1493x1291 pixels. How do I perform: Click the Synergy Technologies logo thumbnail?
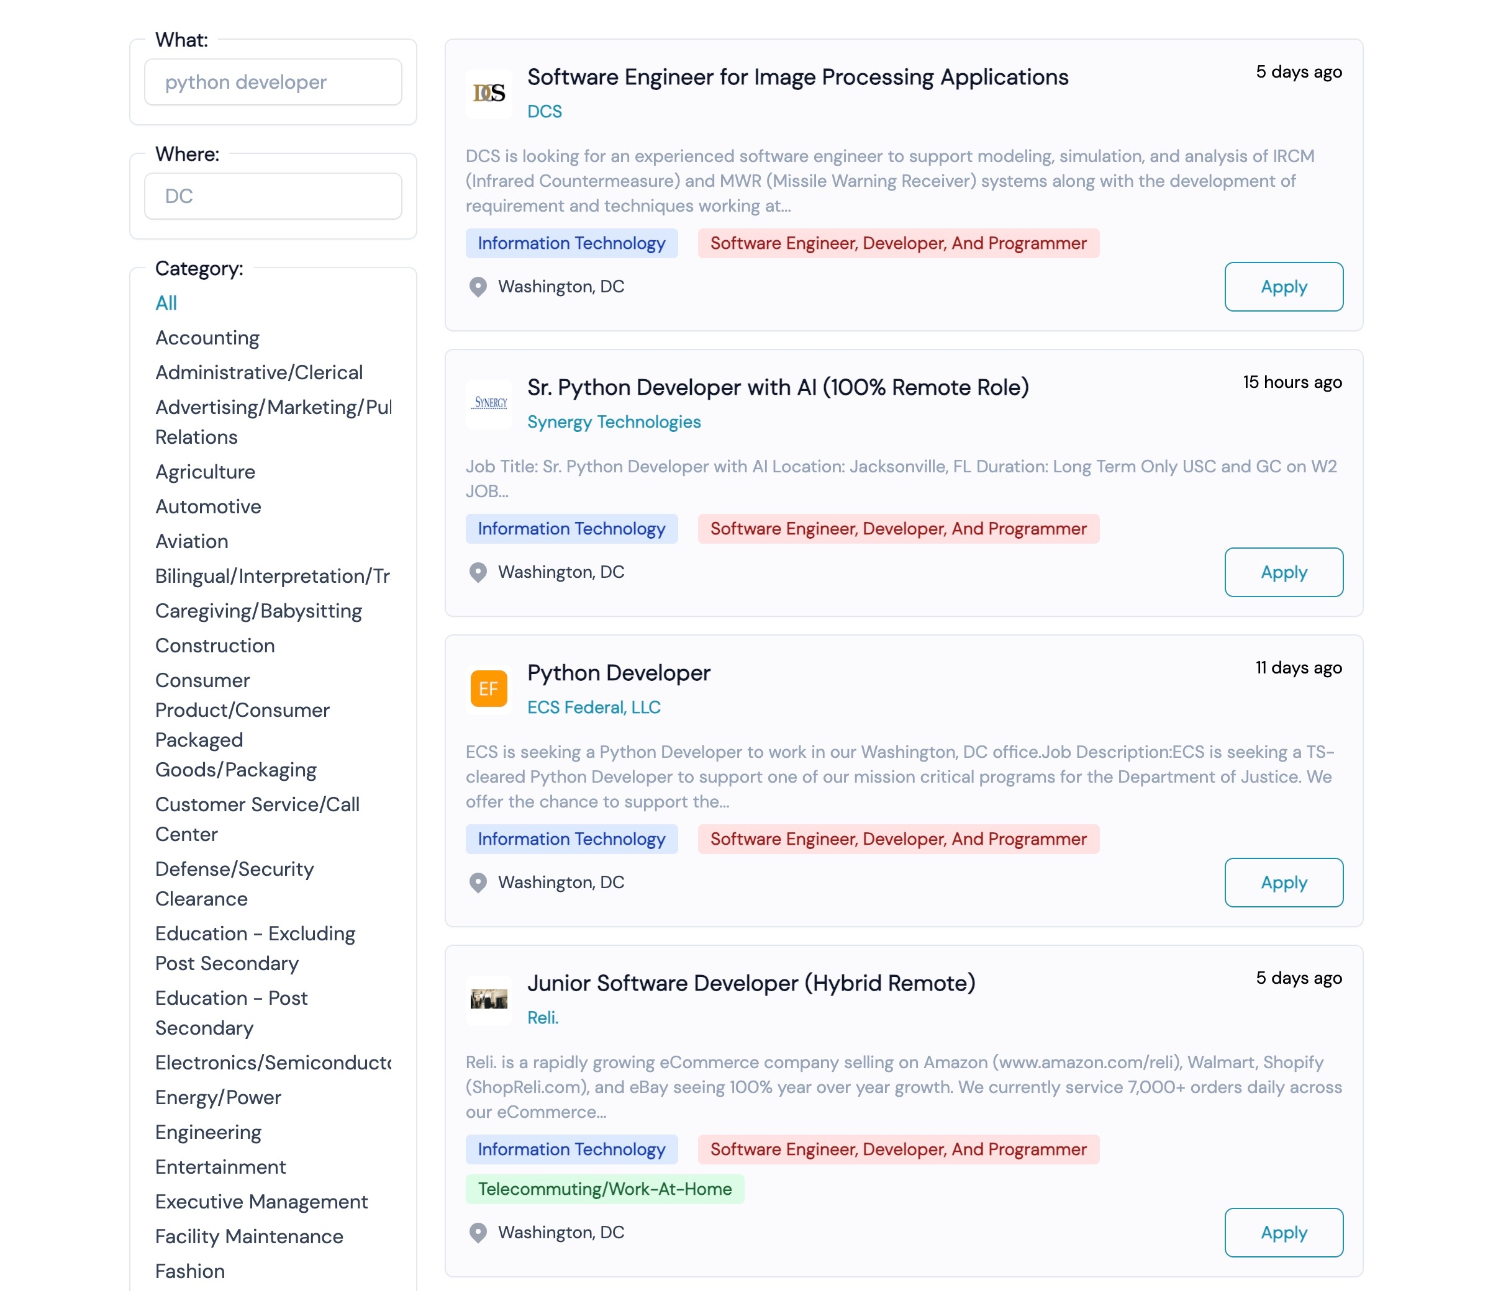[489, 404]
